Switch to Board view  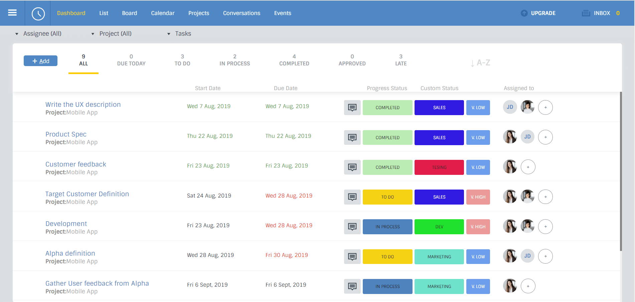(x=130, y=13)
